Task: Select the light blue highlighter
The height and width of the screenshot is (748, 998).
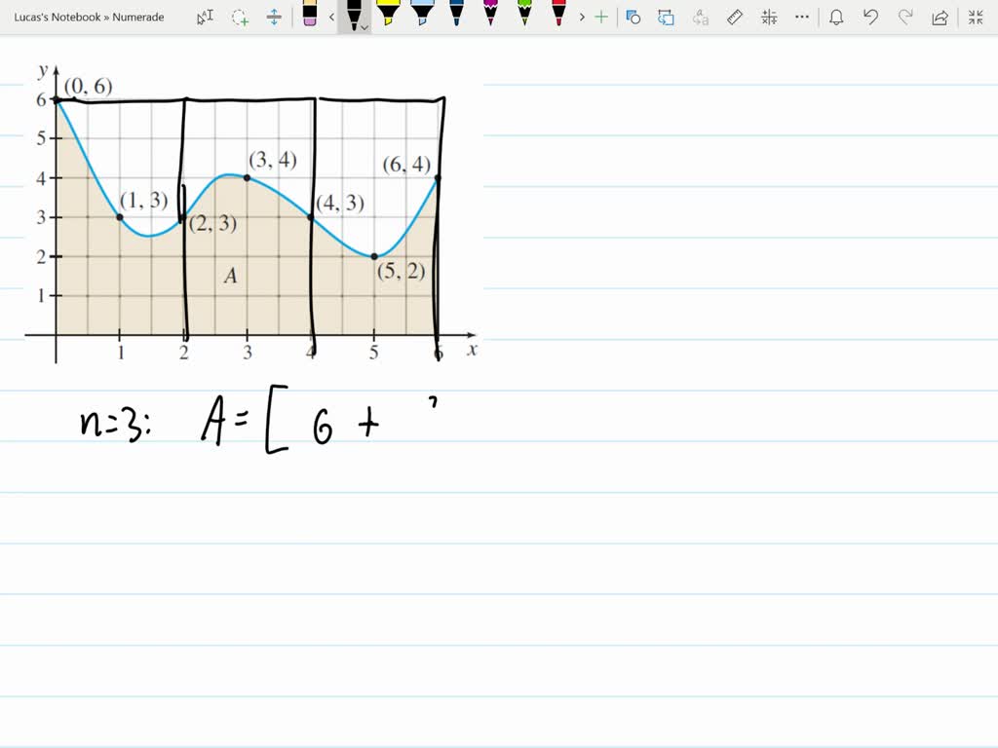Action: coord(421,17)
